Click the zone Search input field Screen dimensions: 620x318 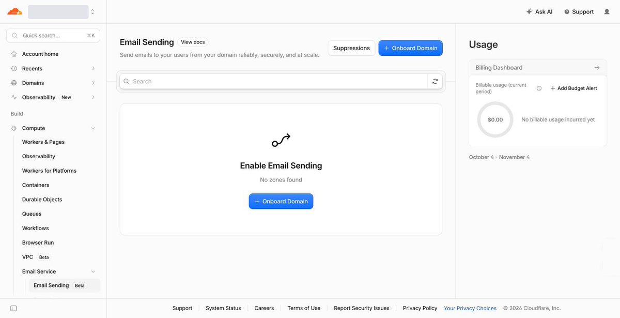point(274,81)
